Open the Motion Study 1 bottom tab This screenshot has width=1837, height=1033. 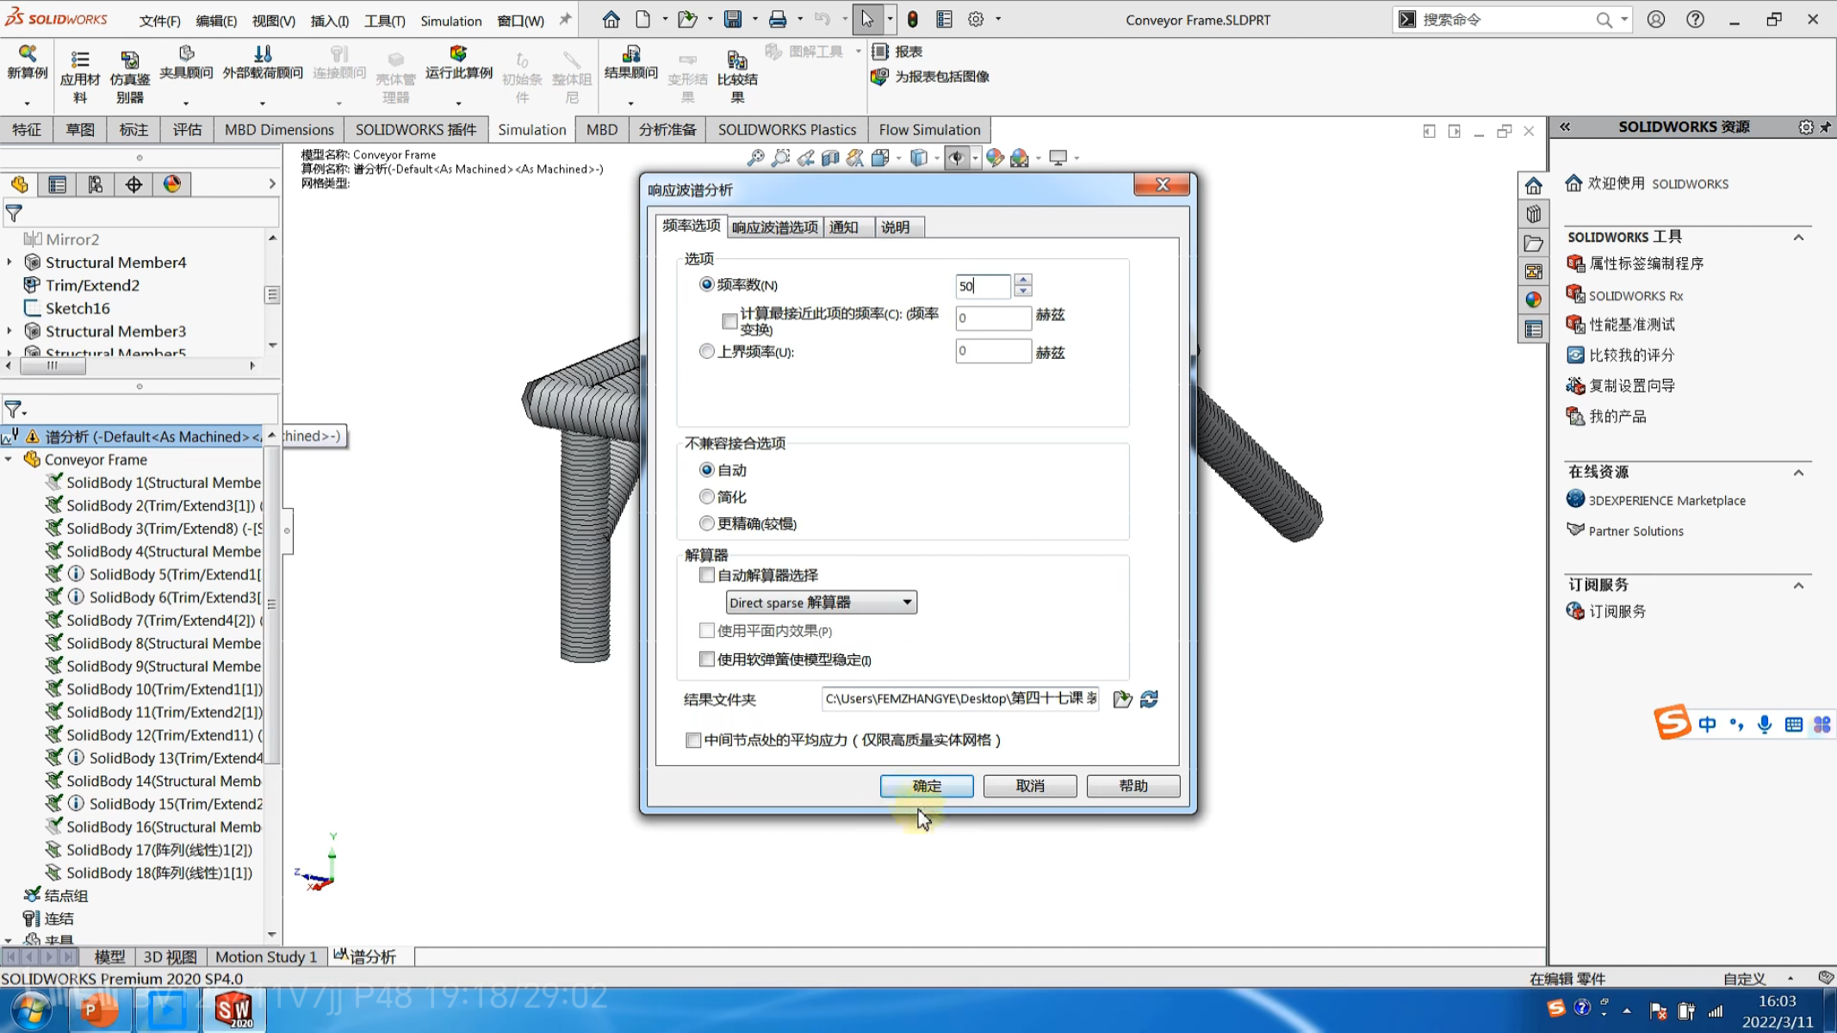(266, 956)
